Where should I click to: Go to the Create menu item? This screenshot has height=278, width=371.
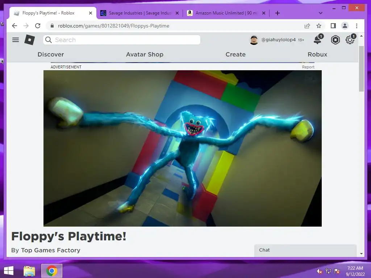235,54
